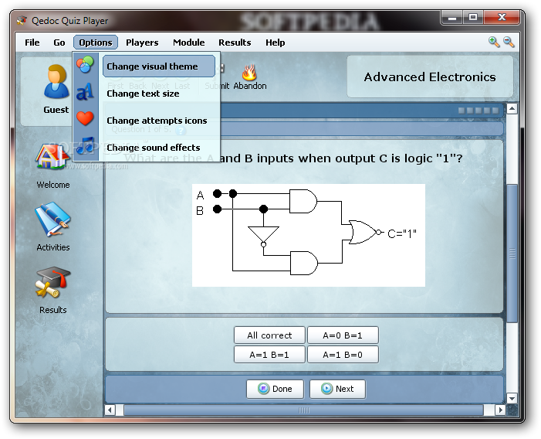The height and width of the screenshot is (439, 541).
Task: Open the File menu
Action: (x=32, y=43)
